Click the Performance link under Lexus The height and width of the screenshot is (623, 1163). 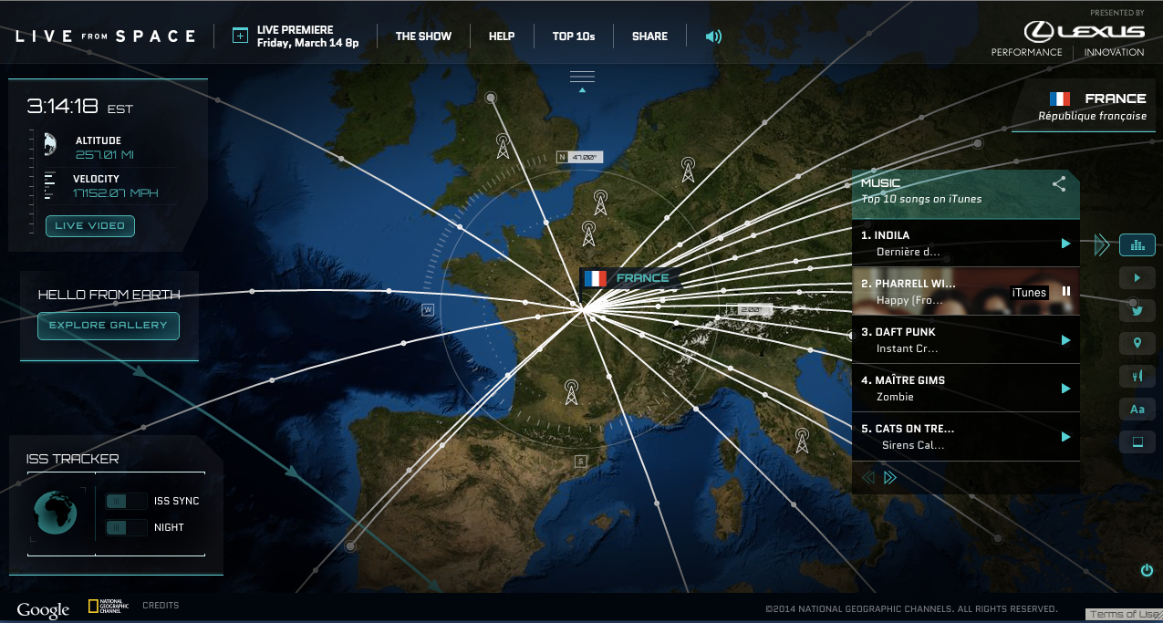coord(1027,52)
